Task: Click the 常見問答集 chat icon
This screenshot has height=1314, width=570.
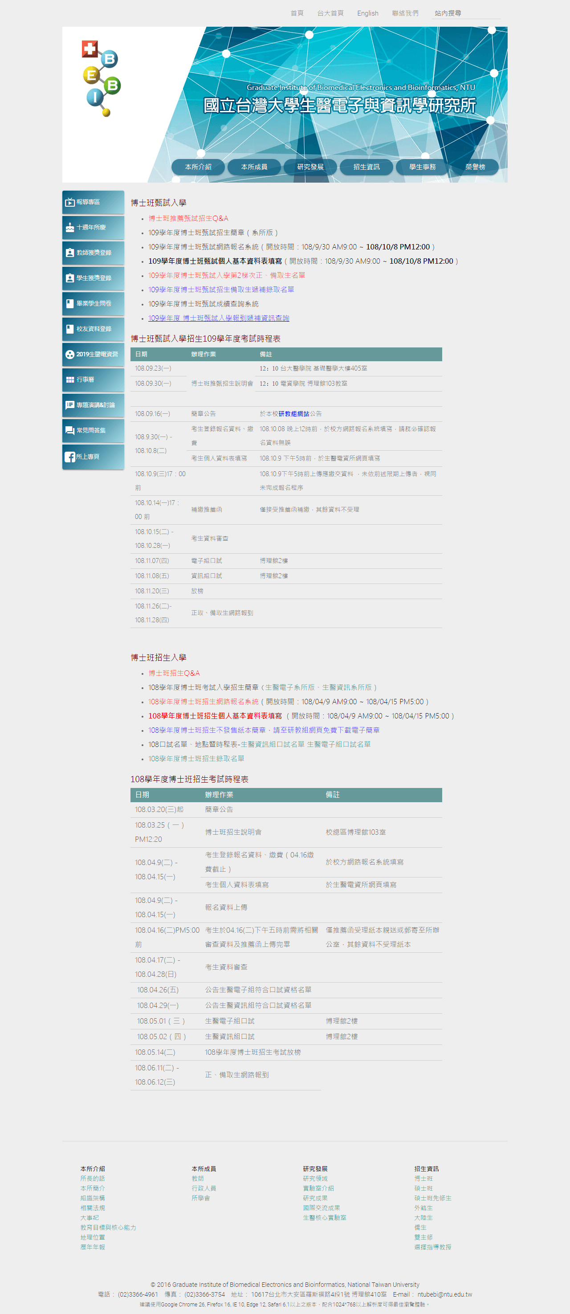Action: point(69,431)
